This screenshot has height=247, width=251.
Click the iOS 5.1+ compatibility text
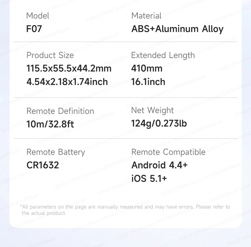coord(149,178)
